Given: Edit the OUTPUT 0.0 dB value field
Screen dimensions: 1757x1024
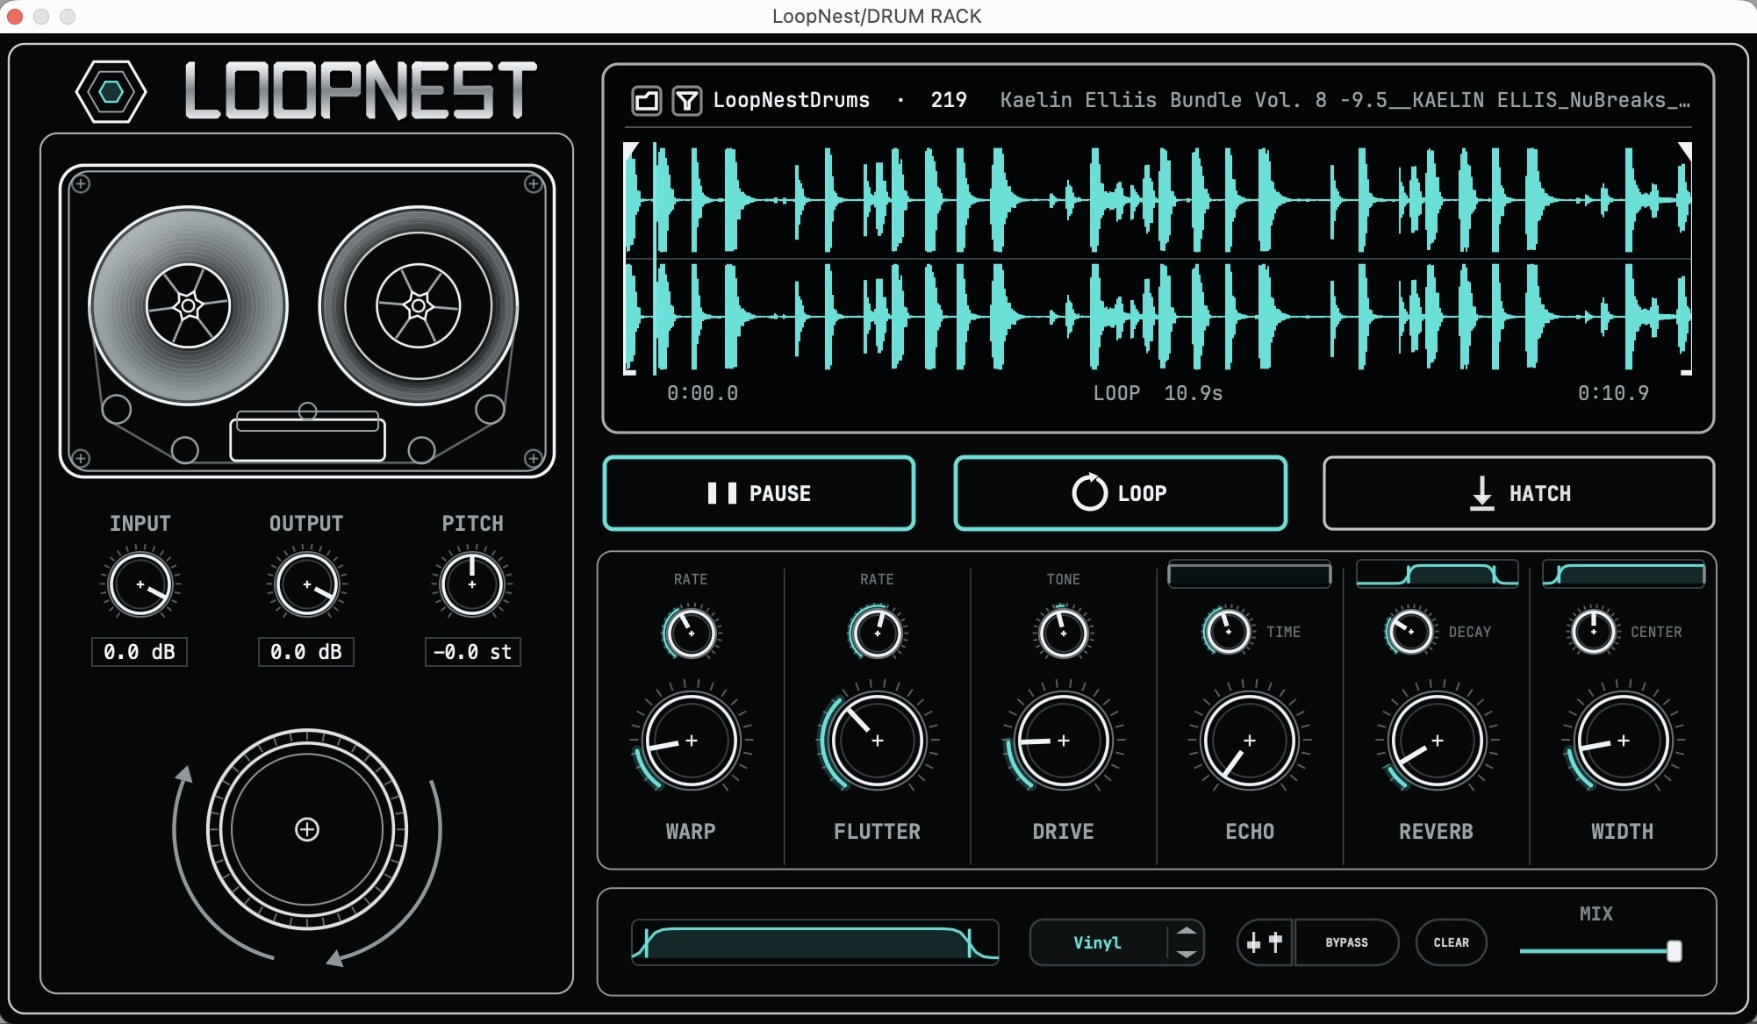Looking at the screenshot, I should (306, 652).
